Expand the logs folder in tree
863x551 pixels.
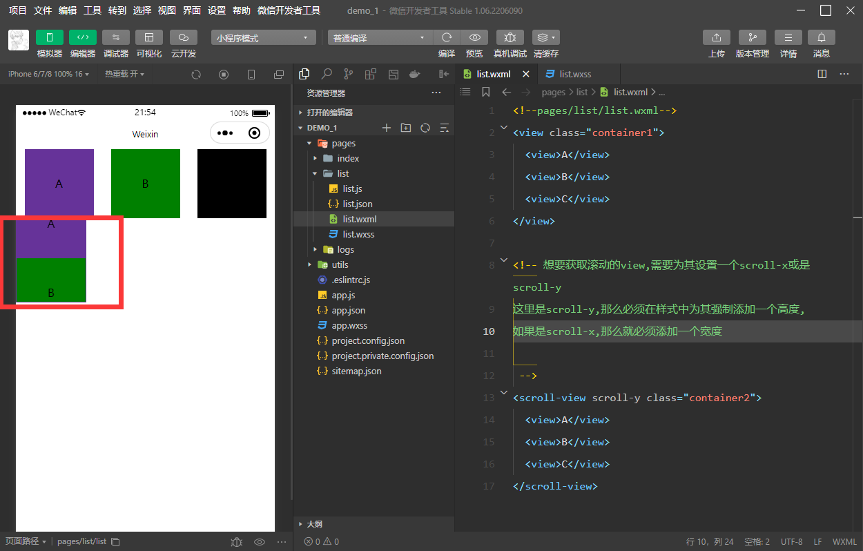tap(345, 249)
